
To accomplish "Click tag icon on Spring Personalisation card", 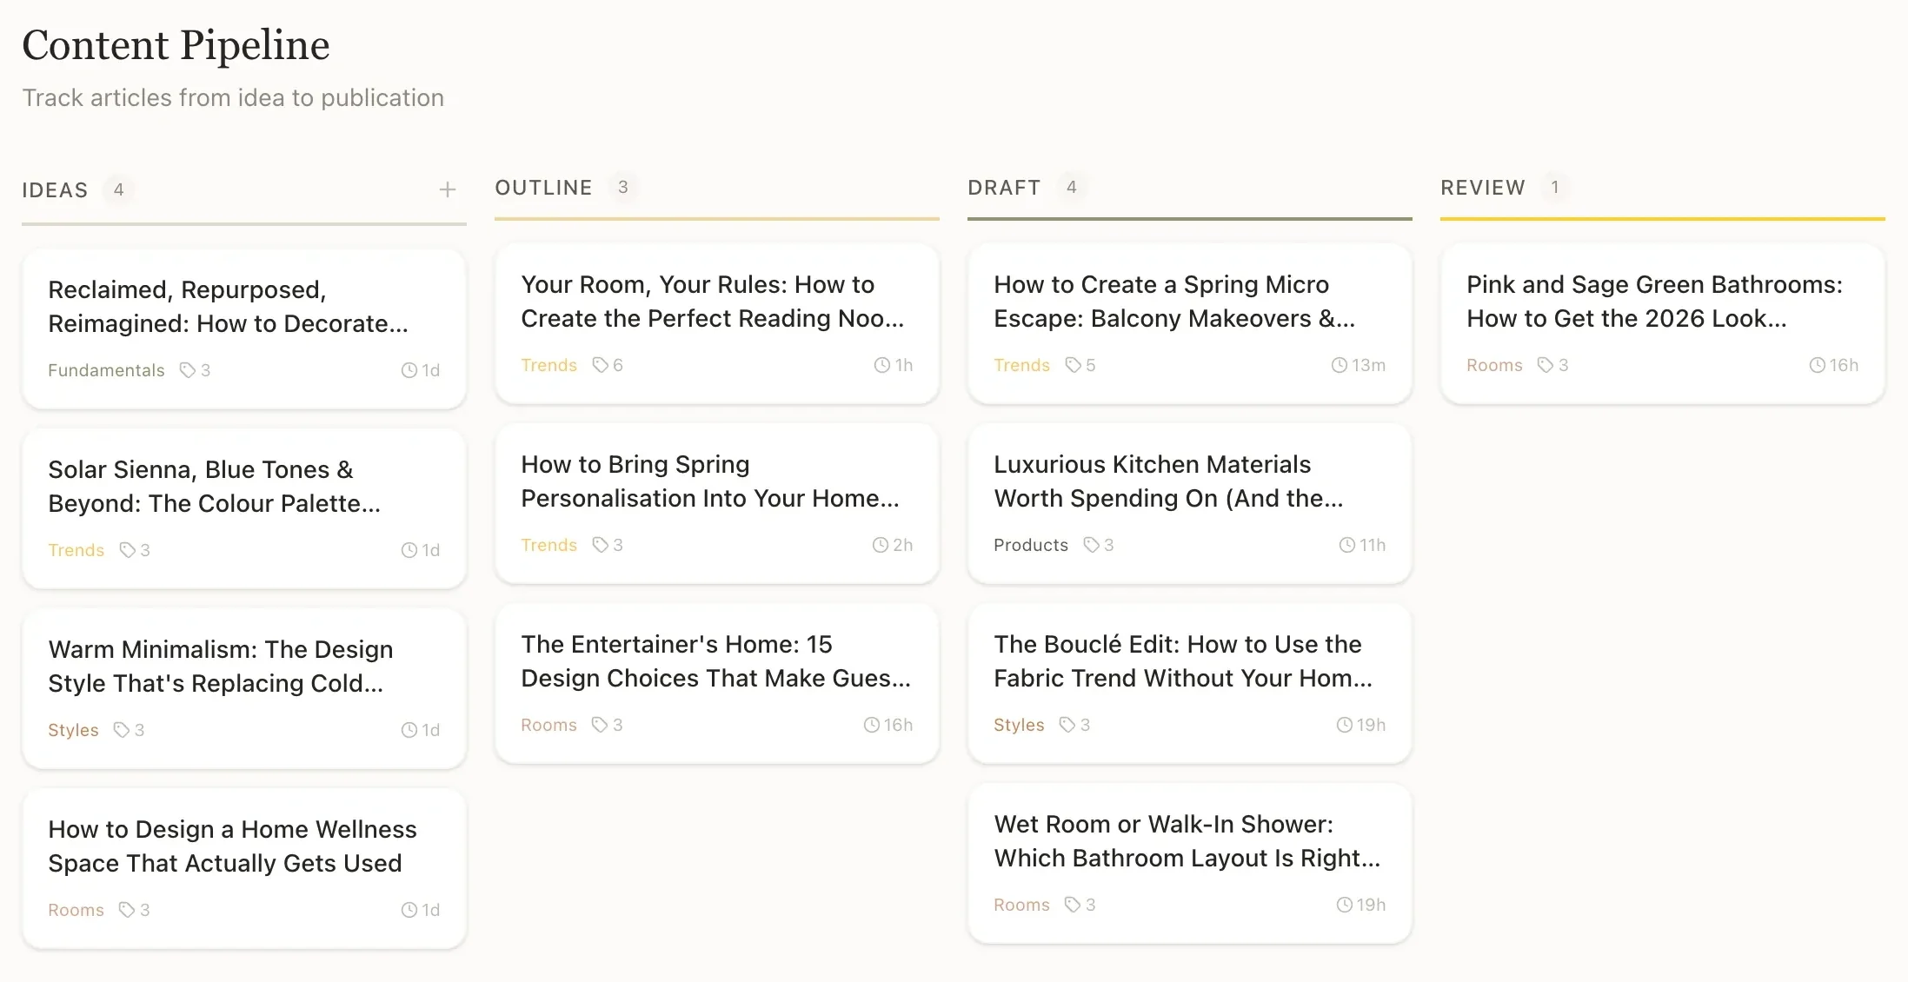I will click(601, 545).
